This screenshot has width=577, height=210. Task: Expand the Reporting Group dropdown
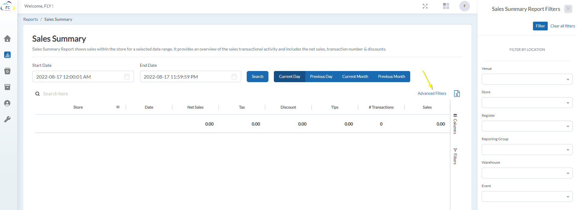click(x=527, y=150)
